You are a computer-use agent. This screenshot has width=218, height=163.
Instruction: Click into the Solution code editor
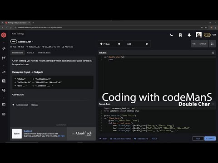point(157,78)
